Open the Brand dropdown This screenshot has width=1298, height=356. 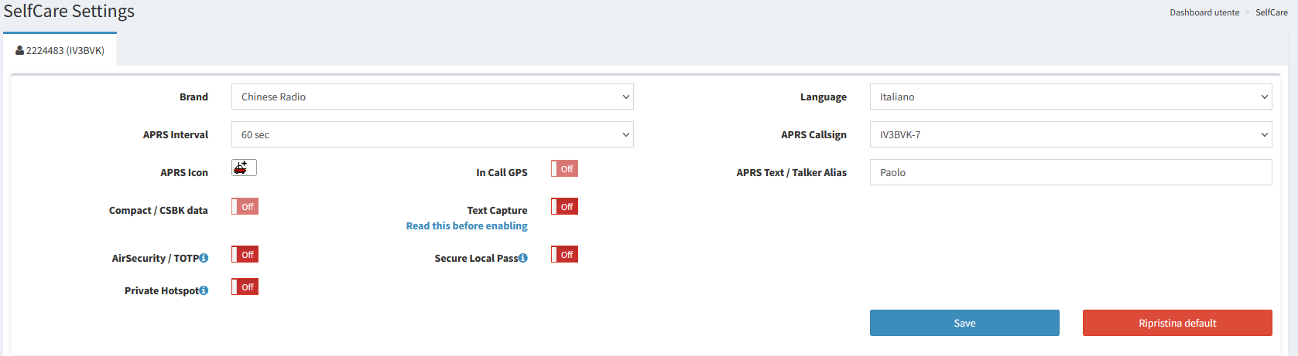point(432,97)
